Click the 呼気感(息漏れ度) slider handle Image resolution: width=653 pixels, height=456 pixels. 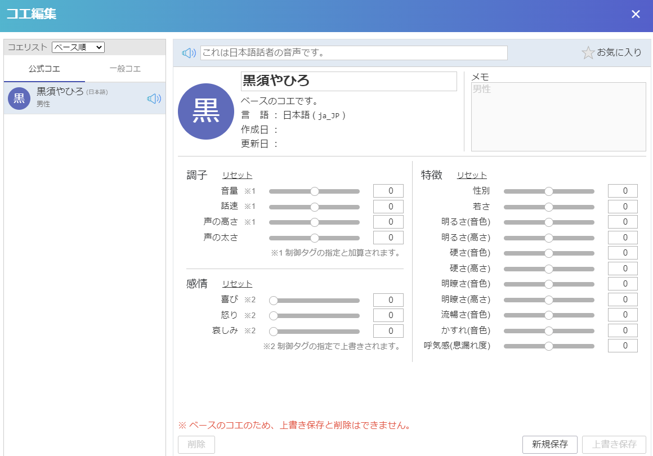(x=549, y=346)
